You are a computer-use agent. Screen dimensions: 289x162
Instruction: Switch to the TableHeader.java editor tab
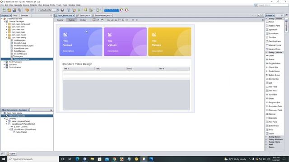[102, 16]
